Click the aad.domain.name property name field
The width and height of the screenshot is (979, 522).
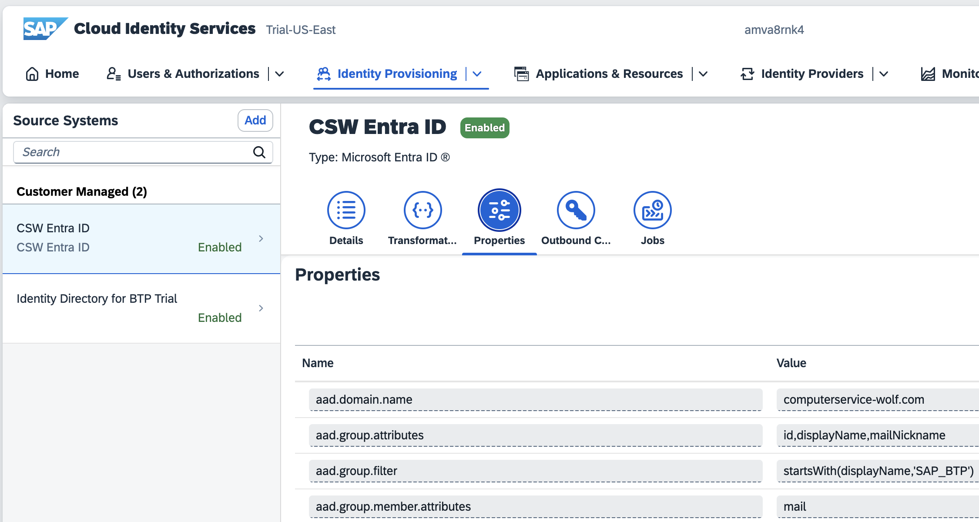pyautogui.click(x=536, y=400)
